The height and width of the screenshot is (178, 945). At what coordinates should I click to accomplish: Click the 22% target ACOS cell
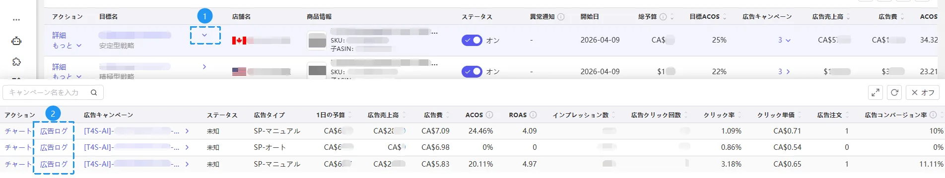click(719, 72)
